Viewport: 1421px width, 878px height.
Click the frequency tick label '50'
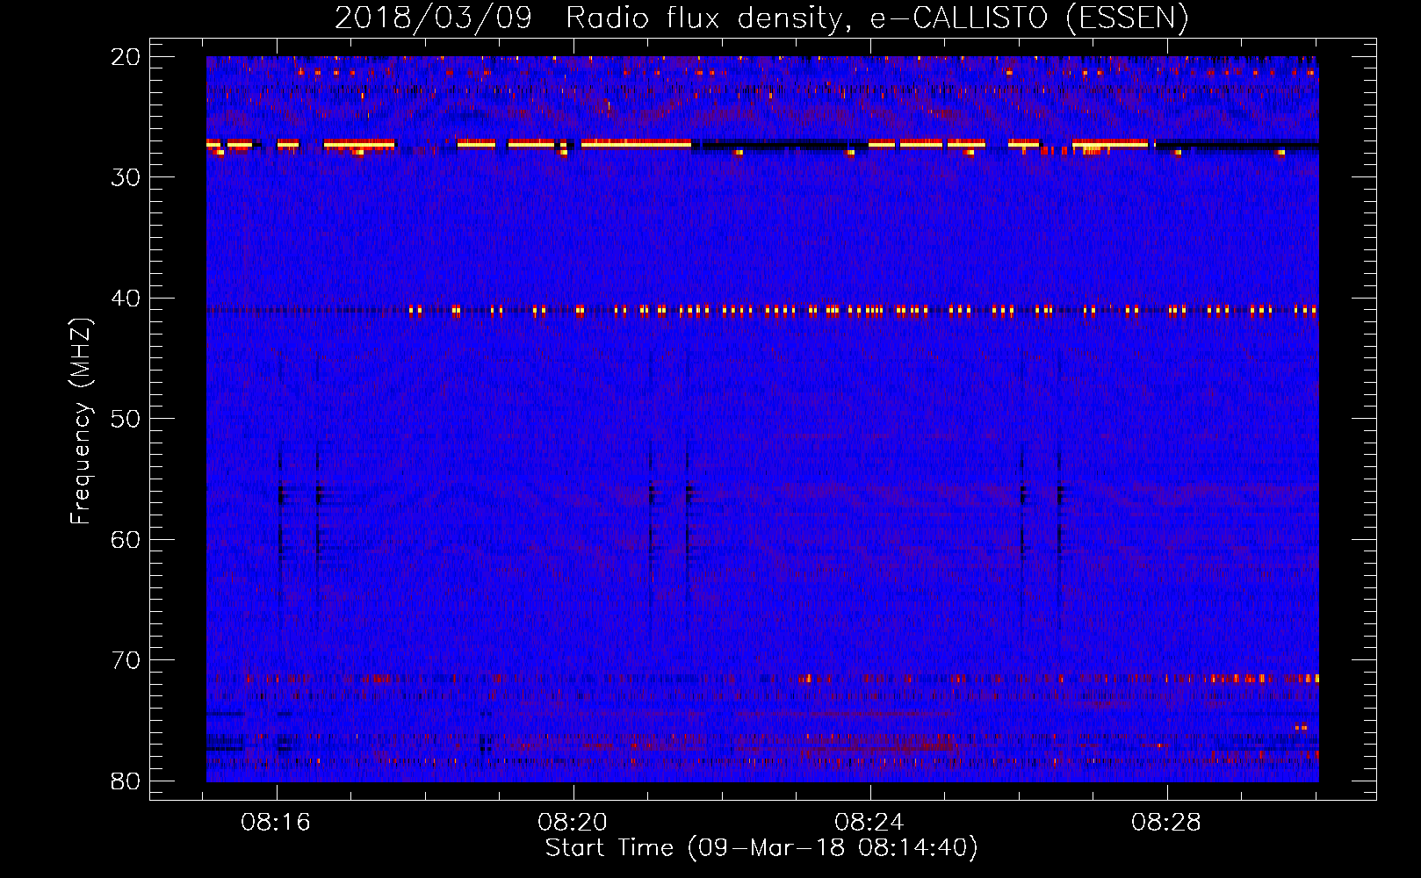126,419
